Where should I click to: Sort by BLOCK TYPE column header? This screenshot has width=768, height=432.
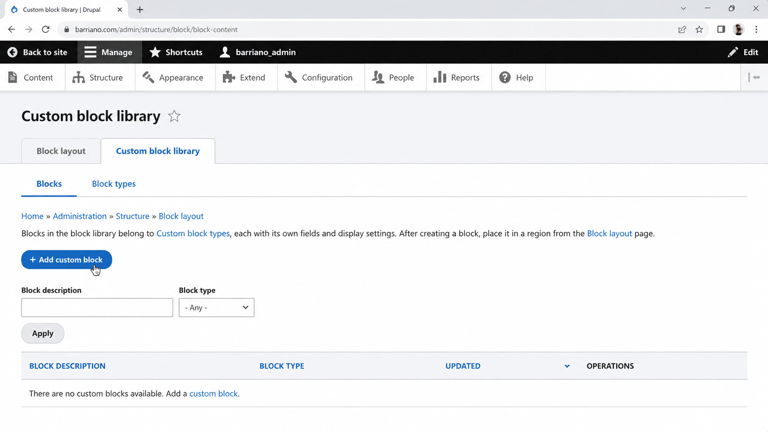click(x=282, y=366)
